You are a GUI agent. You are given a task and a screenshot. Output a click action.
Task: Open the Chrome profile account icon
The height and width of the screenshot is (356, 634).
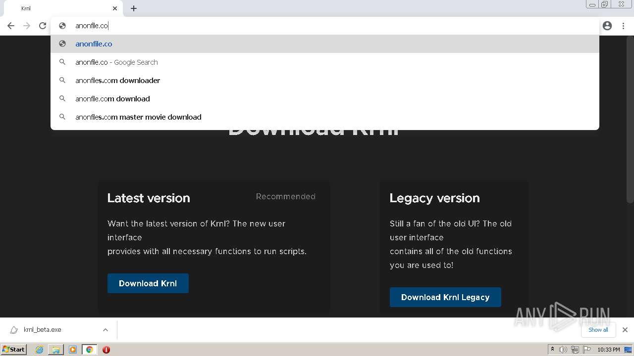[x=607, y=26]
